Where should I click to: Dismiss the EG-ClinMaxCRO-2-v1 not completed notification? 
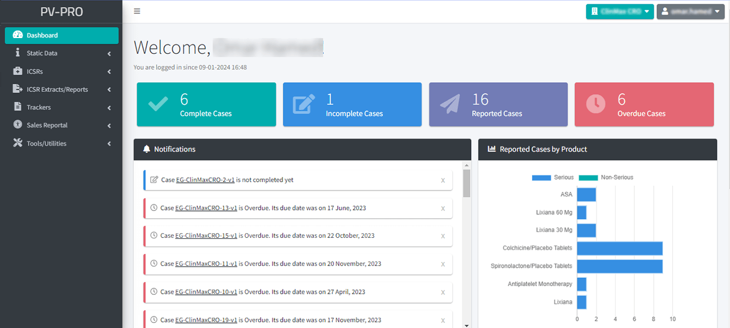click(443, 180)
